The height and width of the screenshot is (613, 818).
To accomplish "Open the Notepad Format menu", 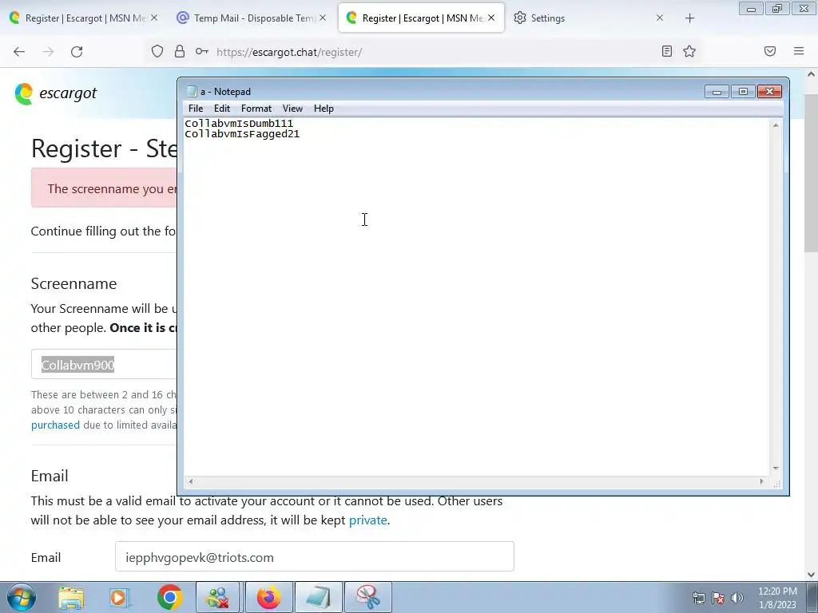I will point(256,109).
